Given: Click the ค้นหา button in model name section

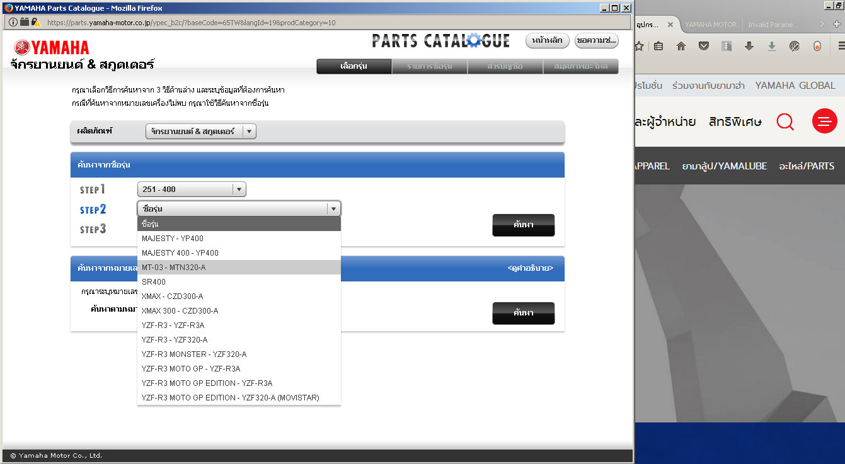Looking at the screenshot, I should (x=523, y=225).
